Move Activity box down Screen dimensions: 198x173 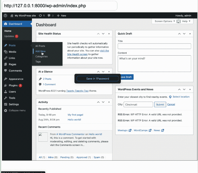[103, 102]
